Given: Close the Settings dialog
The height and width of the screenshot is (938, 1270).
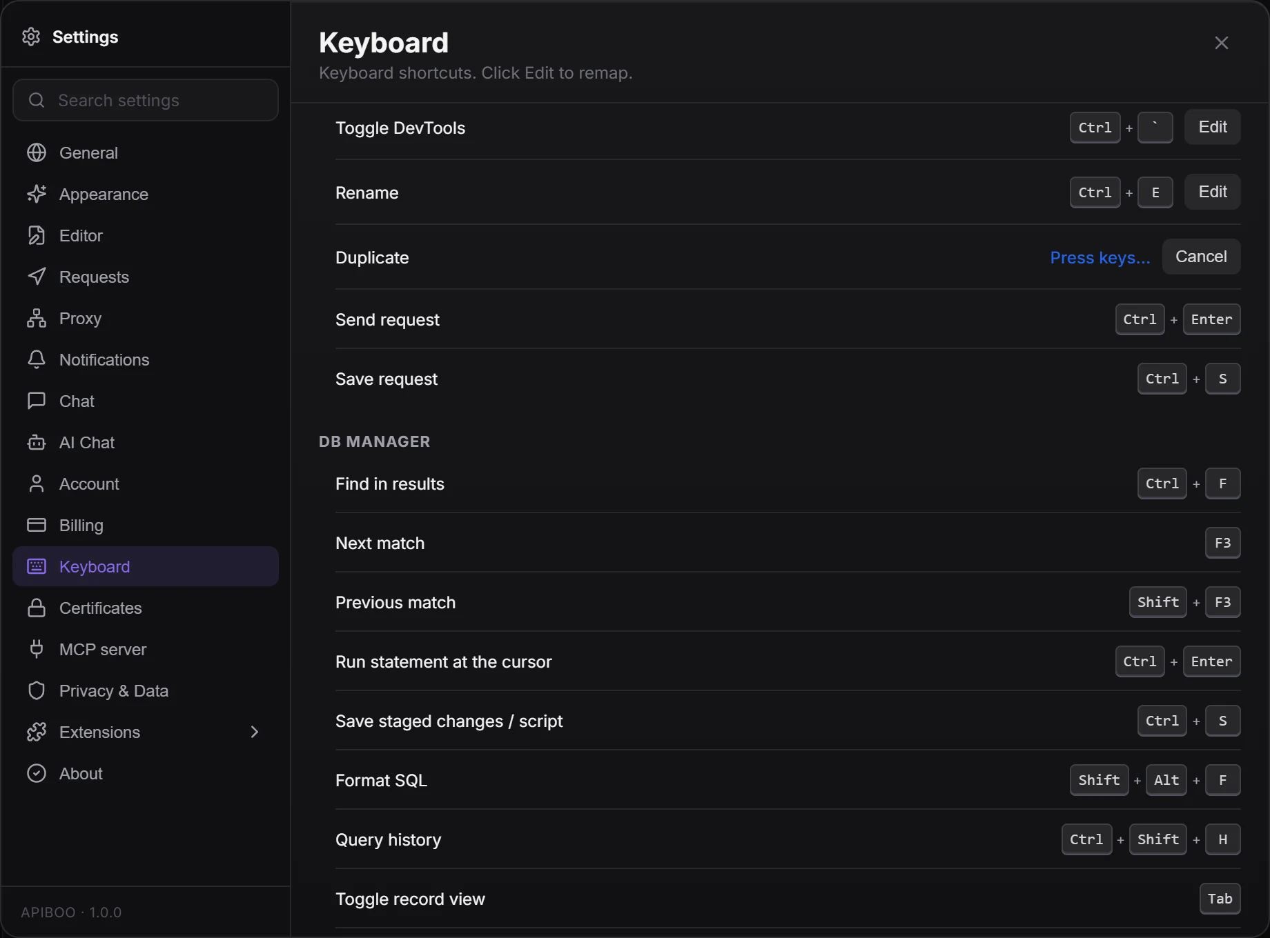Looking at the screenshot, I should (1221, 43).
